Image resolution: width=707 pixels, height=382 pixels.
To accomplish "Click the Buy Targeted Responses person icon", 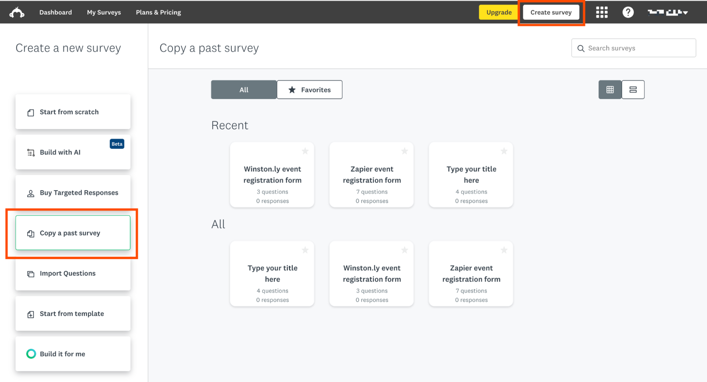I will (x=31, y=193).
